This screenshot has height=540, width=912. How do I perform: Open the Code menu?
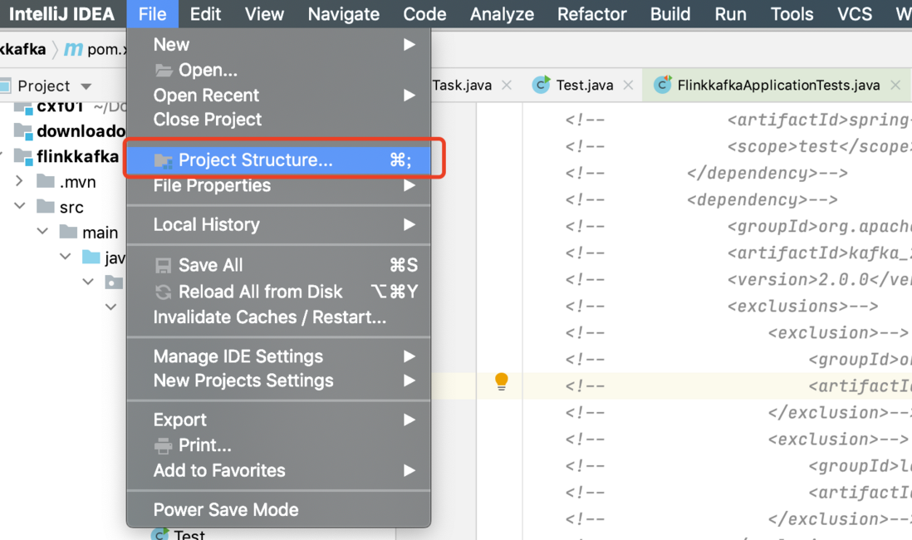click(x=424, y=14)
